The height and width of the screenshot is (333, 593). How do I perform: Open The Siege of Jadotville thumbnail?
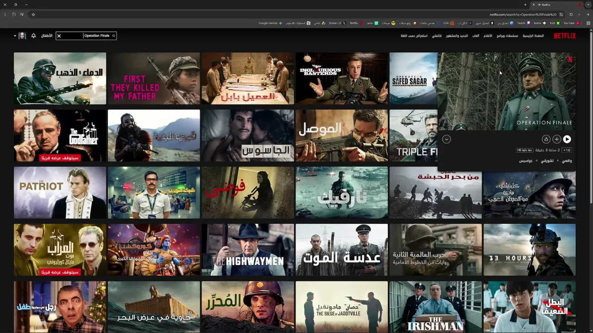(x=342, y=307)
